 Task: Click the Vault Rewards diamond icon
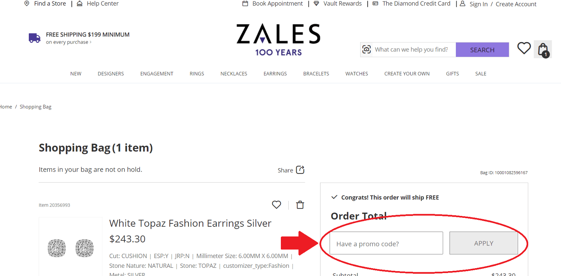[316, 3]
